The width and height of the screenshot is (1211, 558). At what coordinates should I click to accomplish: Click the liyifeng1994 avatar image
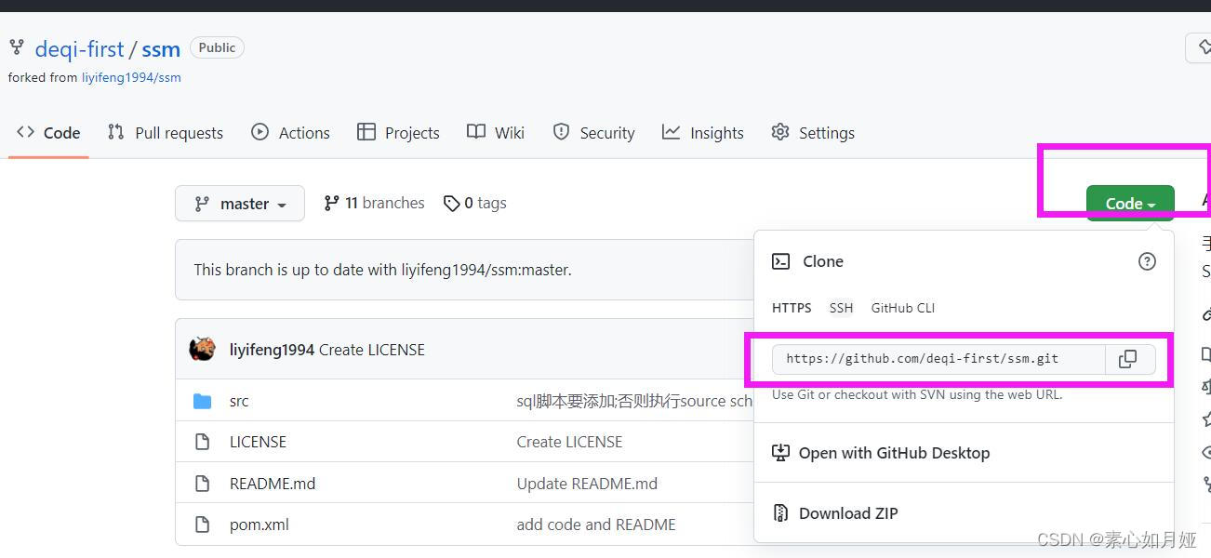tap(203, 350)
